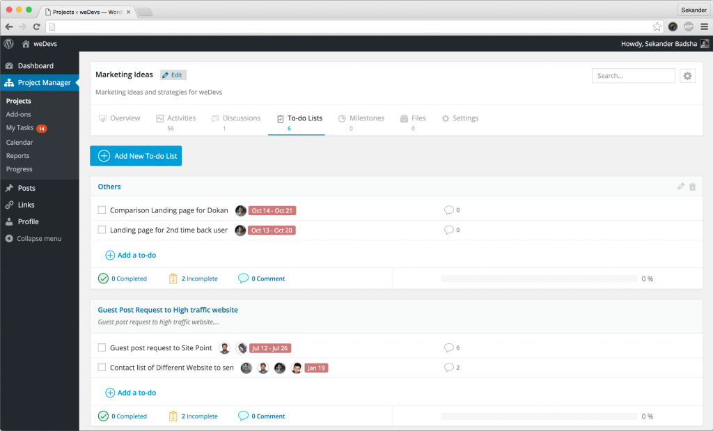The width and height of the screenshot is (713, 431).
Task: Mark Guest post request to Site Point complete
Action: (x=101, y=347)
